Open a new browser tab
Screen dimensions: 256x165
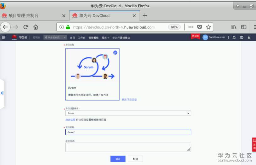pyautogui.click(x=145, y=15)
